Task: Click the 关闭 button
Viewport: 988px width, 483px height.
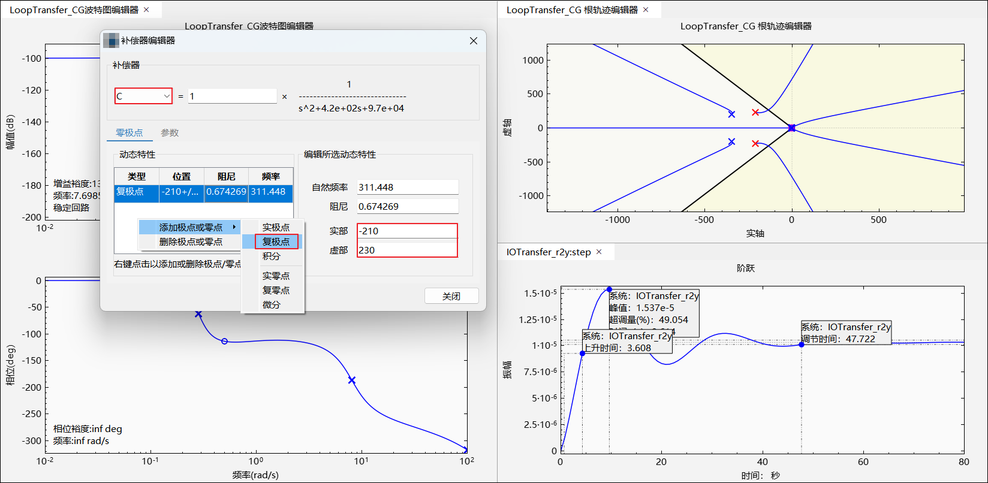Action: pos(451,297)
